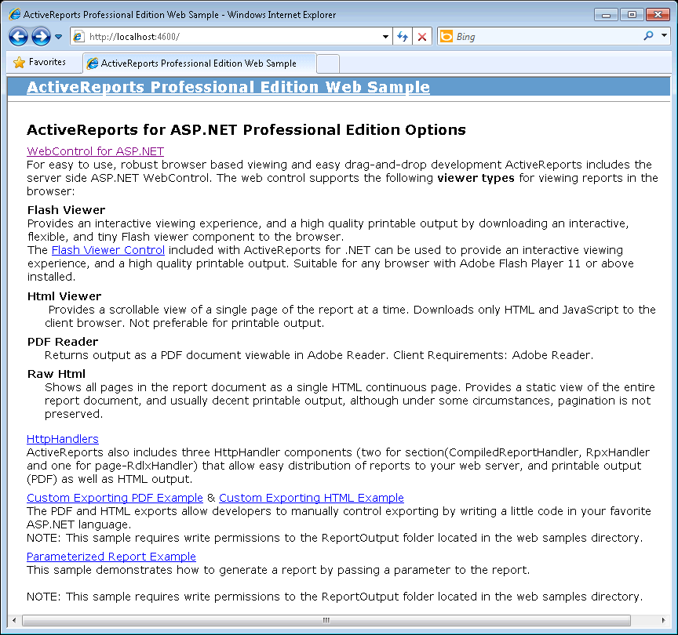Click the Forward navigation arrow

coord(39,36)
